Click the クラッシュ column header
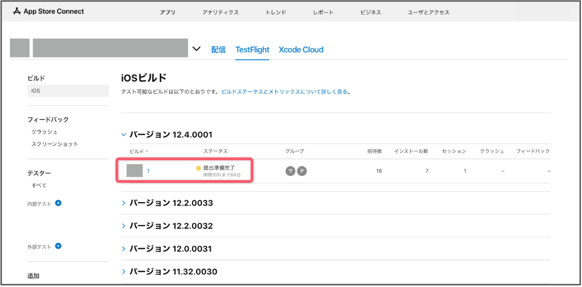The height and width of the screenshot is (287, 582). click(x=492, y=151)
